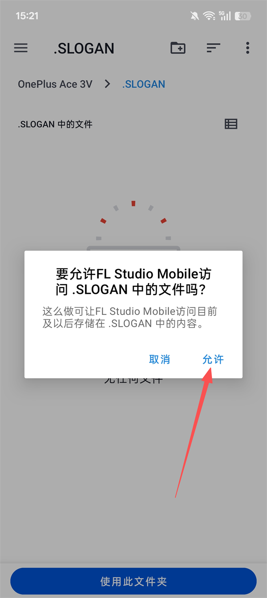Switch to list view via grid icon
This screenshot has height=598, width=267.
pyautogui.click(x=231, y=124)
